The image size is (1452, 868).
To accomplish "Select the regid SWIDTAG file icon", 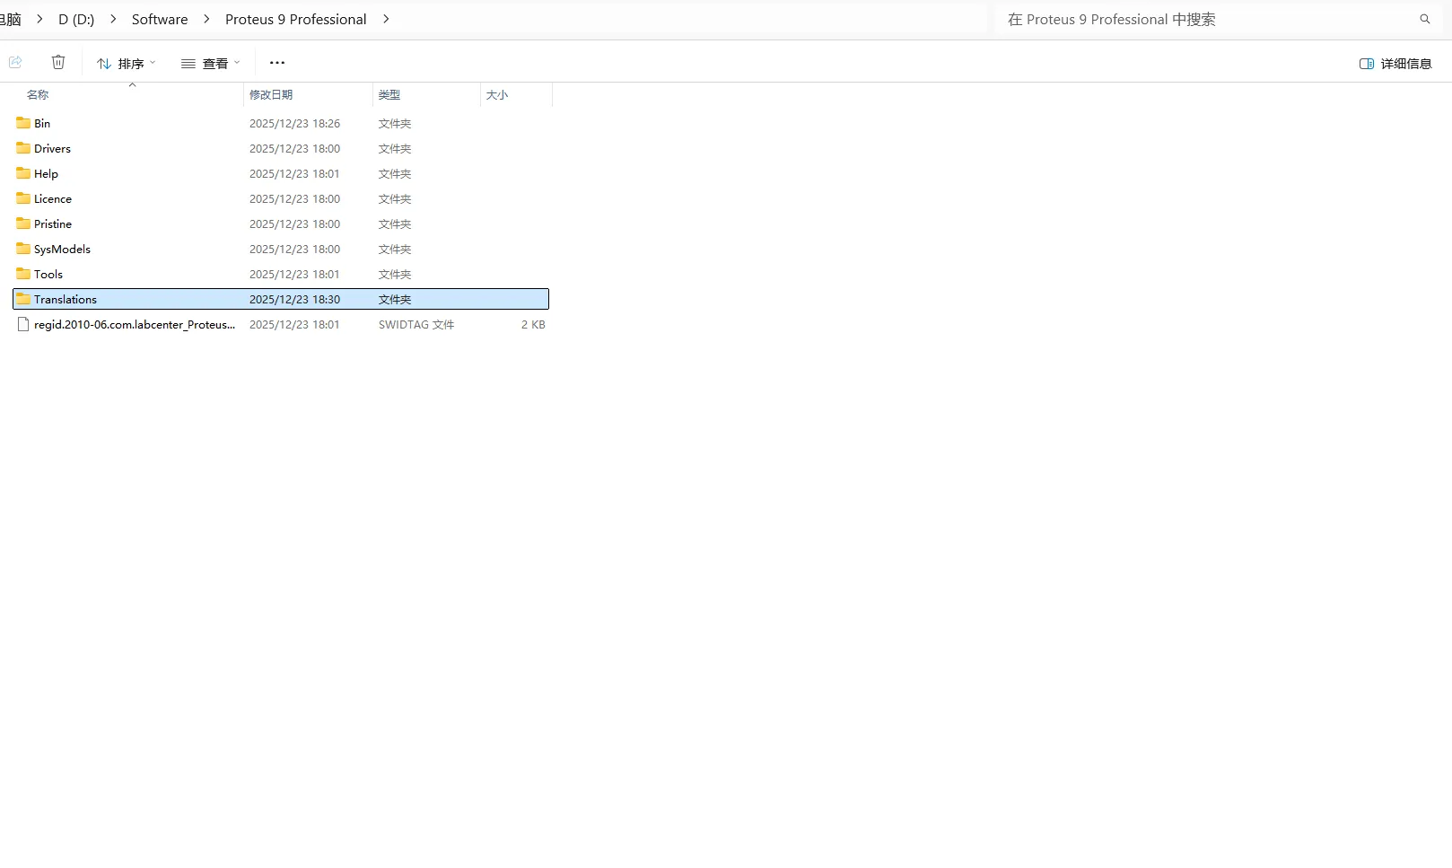I will [23, 324].
